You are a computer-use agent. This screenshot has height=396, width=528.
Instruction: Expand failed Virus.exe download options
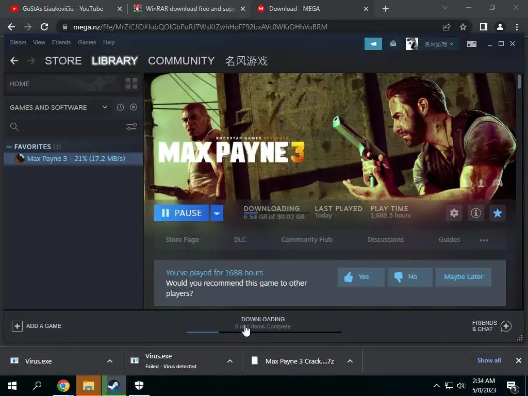pos(230,361)
